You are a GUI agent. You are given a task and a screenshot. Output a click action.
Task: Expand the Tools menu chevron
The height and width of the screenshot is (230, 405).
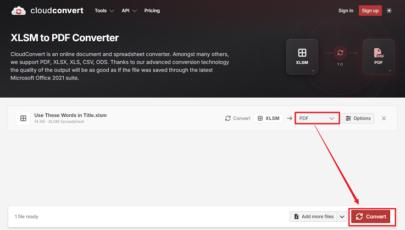[112, 11]
